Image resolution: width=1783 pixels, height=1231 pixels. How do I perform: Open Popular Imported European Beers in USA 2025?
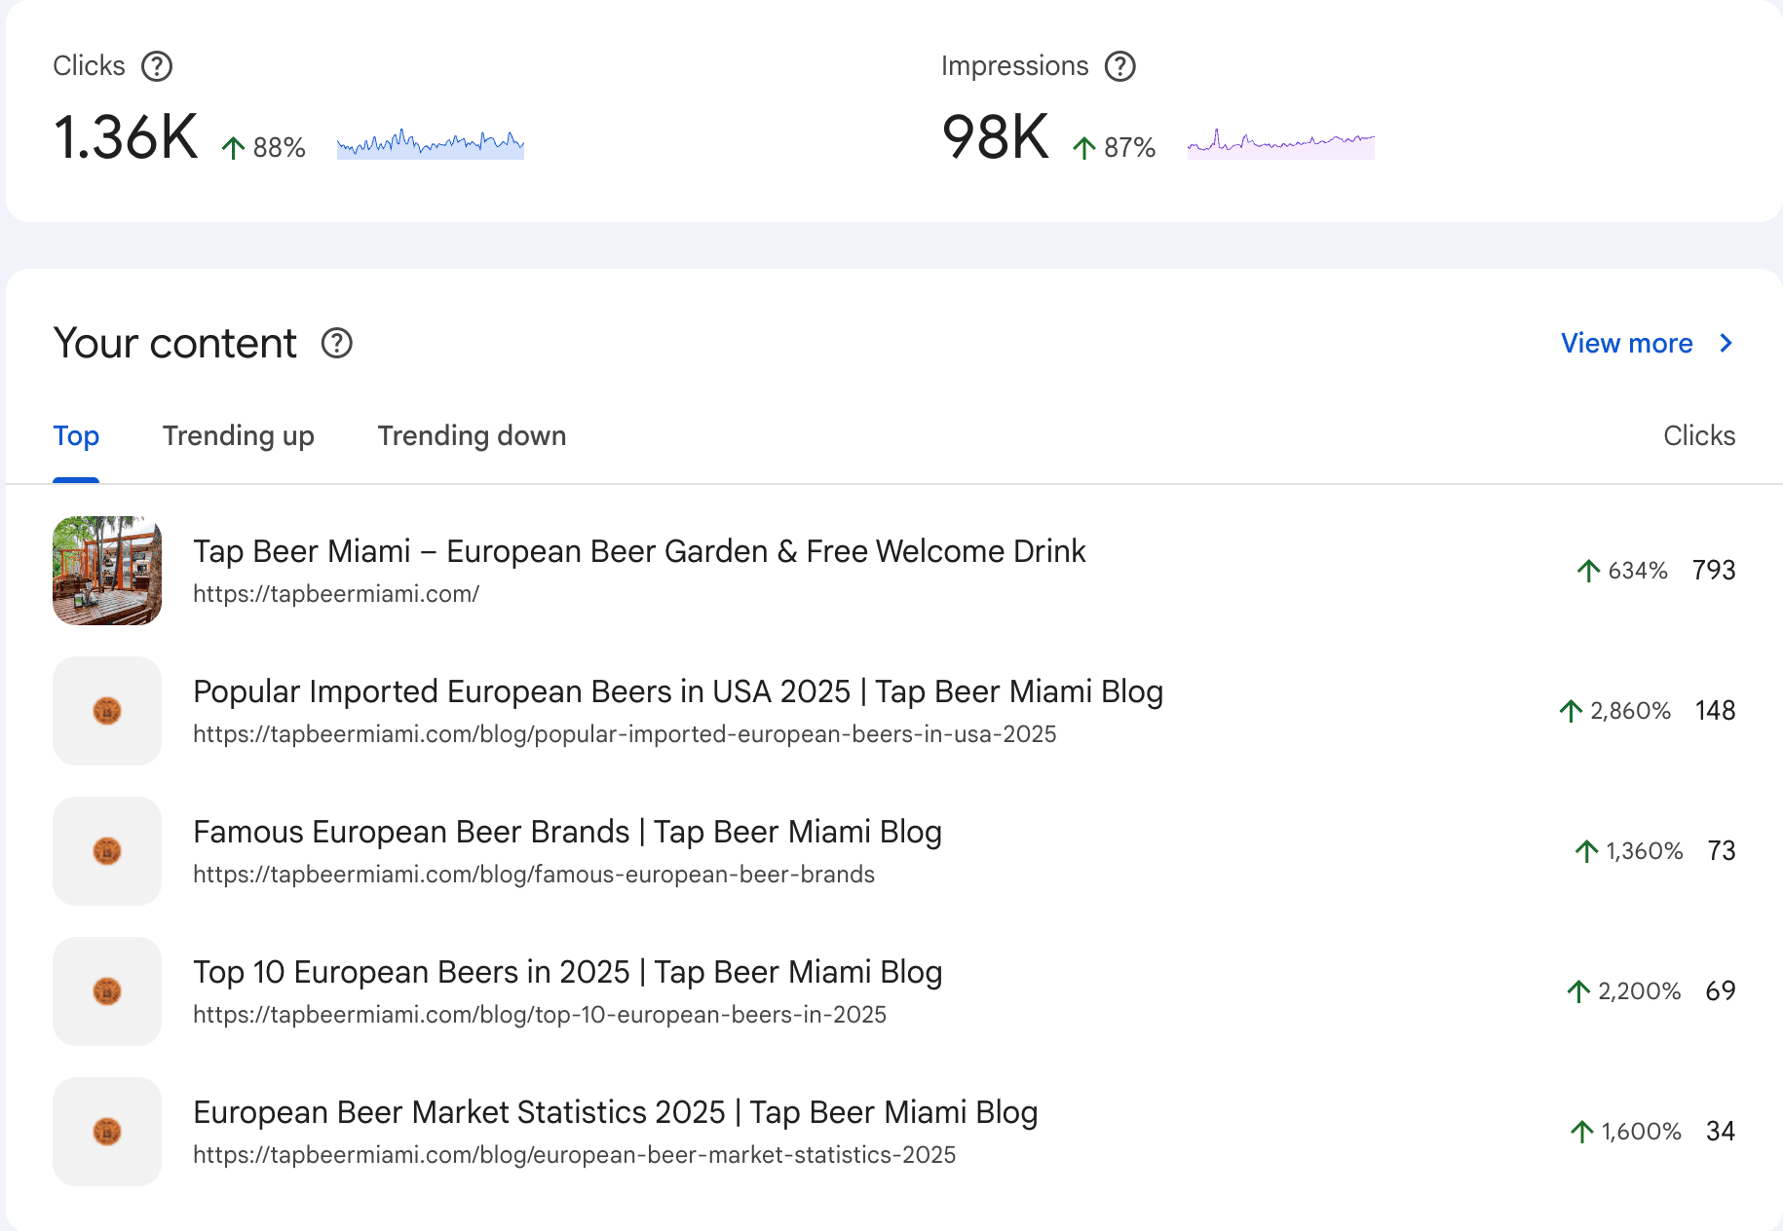678,691
